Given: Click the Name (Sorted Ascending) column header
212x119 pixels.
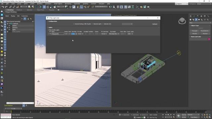Looking at the screenshot, I should pyautogui.click(x=13, y=21).
